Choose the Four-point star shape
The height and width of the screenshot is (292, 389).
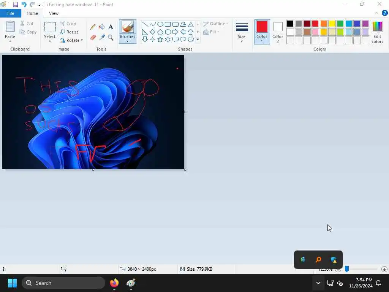point(153,39)
